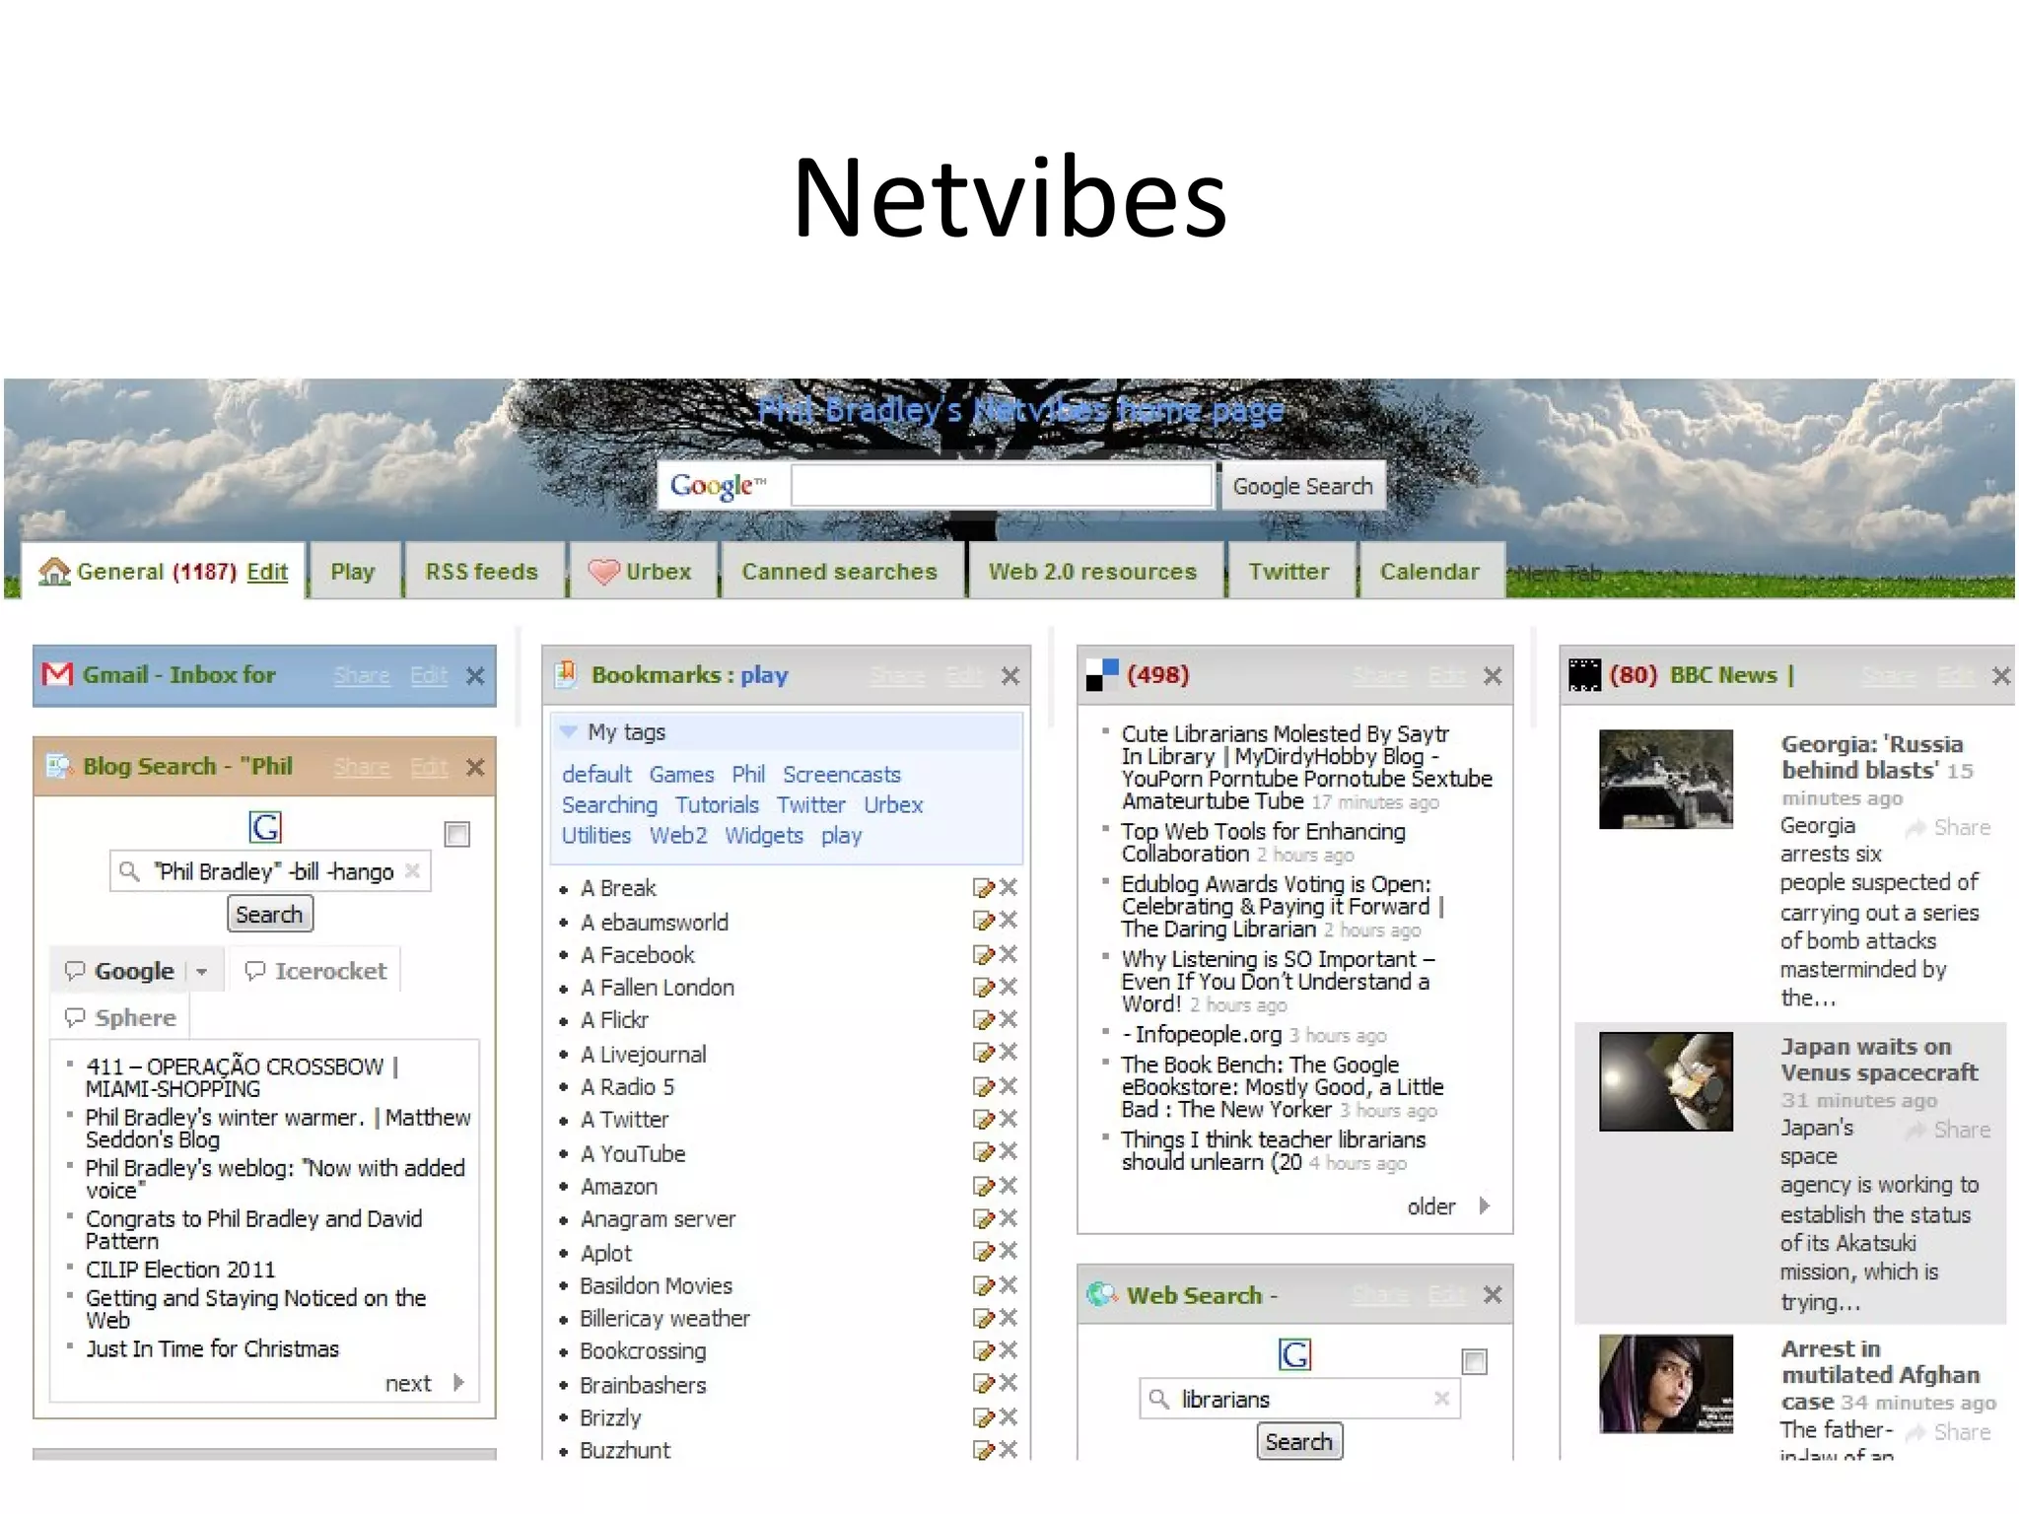This screenshot has width=2019, height=1514.
Task: Click the Google Search button
Action: pos(1302,486)
